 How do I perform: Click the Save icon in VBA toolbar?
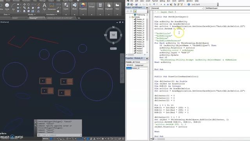tap(136, 4)
